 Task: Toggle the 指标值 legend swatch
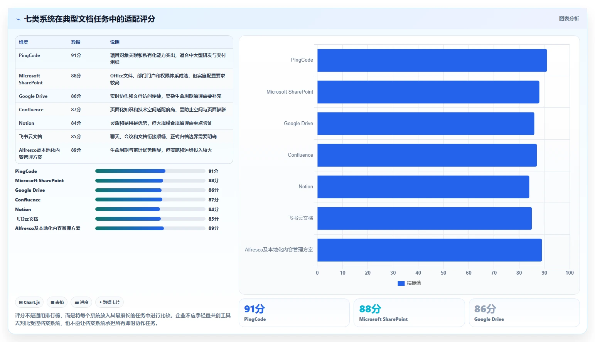click(x=401, y=283)
